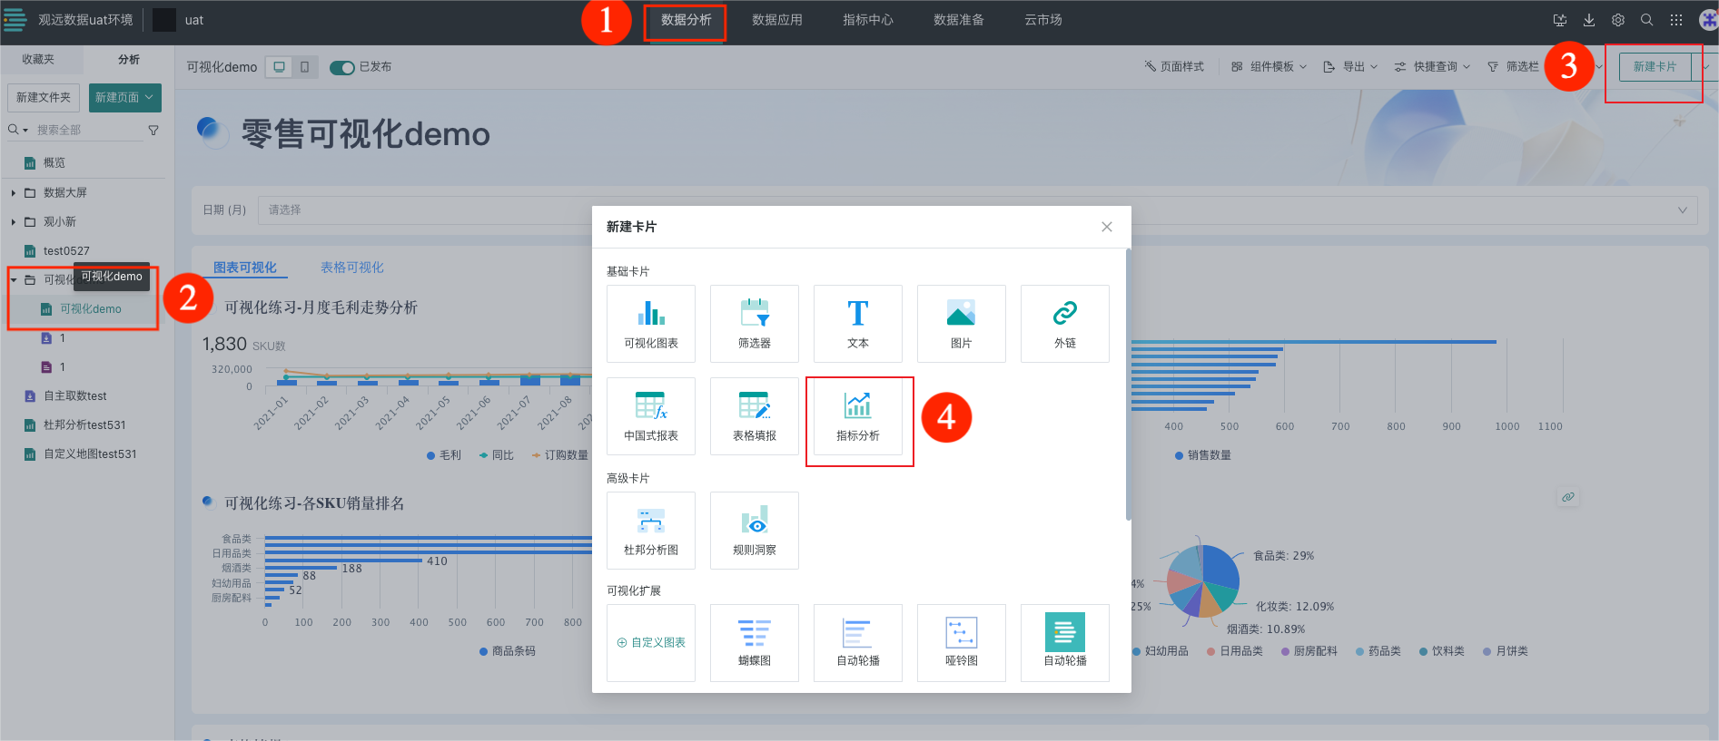The height and width of the screenshot is (741, 1719).
Task: Click 新建文件夹 button
Action: tap(44, 97)
